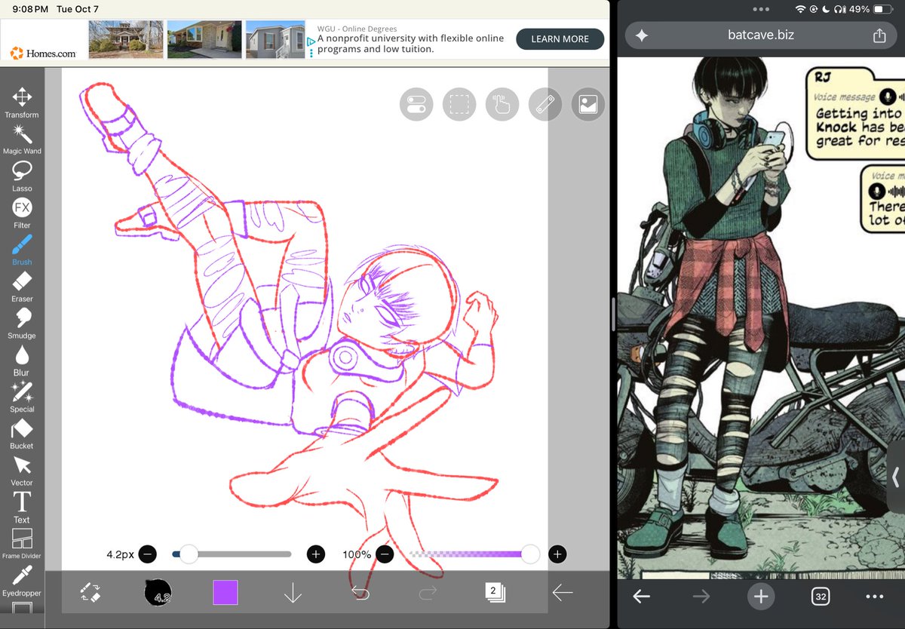This screenshot has width=905, height=629.
Task: Open the layers panel showing 2
Action: [495, 593]
